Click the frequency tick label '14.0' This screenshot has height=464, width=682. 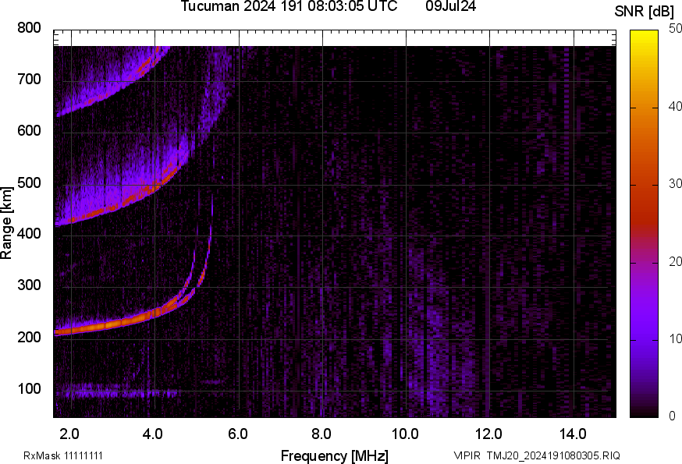click(x=573, y=434)
